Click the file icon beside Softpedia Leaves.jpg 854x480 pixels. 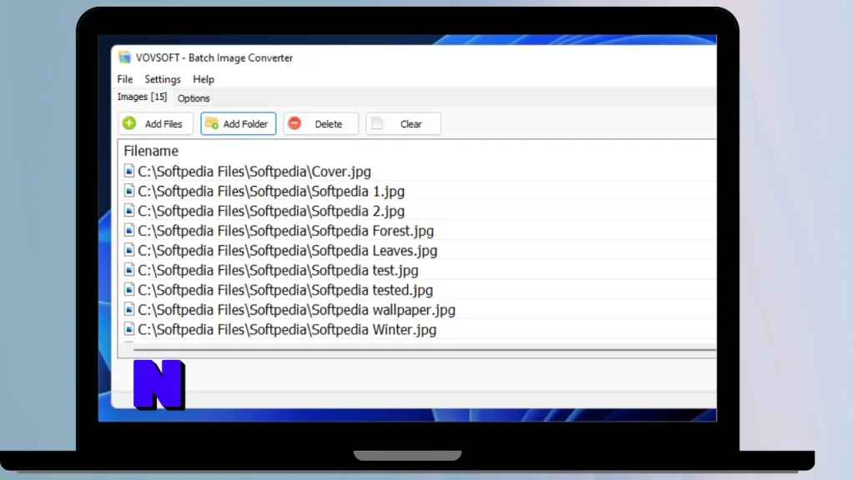(129, 250)
